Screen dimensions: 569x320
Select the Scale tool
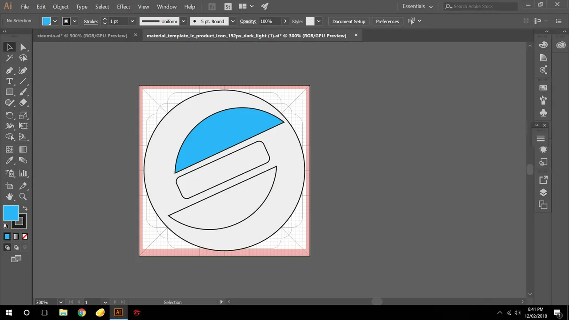click(23, 115)
